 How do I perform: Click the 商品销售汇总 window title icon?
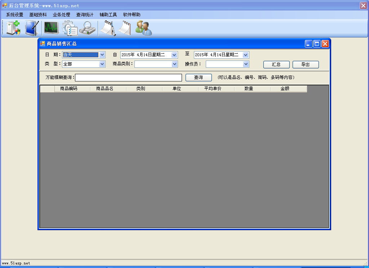point(43,44)
